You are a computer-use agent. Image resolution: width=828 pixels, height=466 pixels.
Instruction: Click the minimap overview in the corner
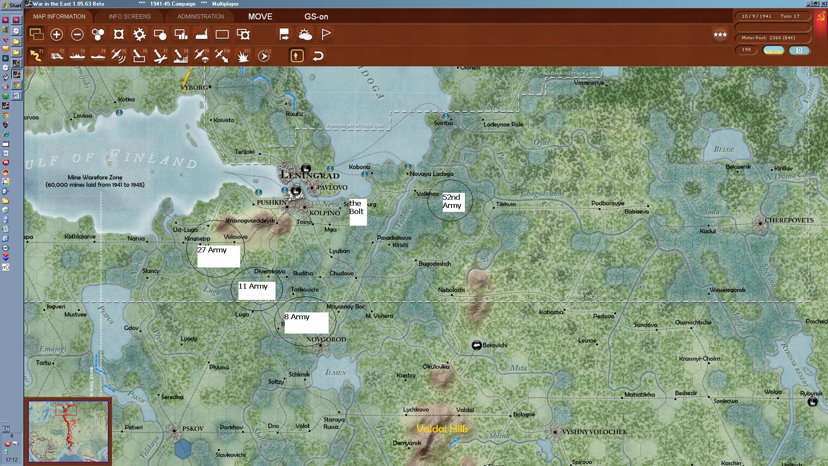pos(69,431)
